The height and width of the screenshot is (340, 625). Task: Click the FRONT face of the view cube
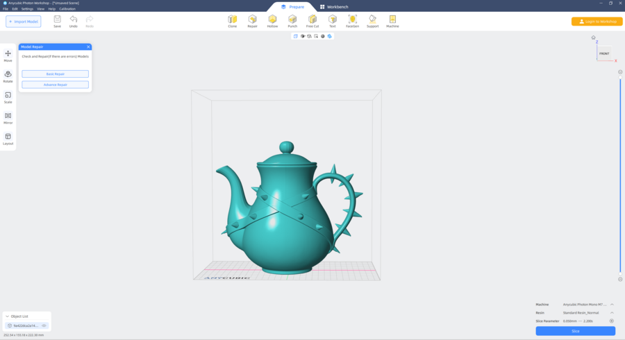click(604, 53)
